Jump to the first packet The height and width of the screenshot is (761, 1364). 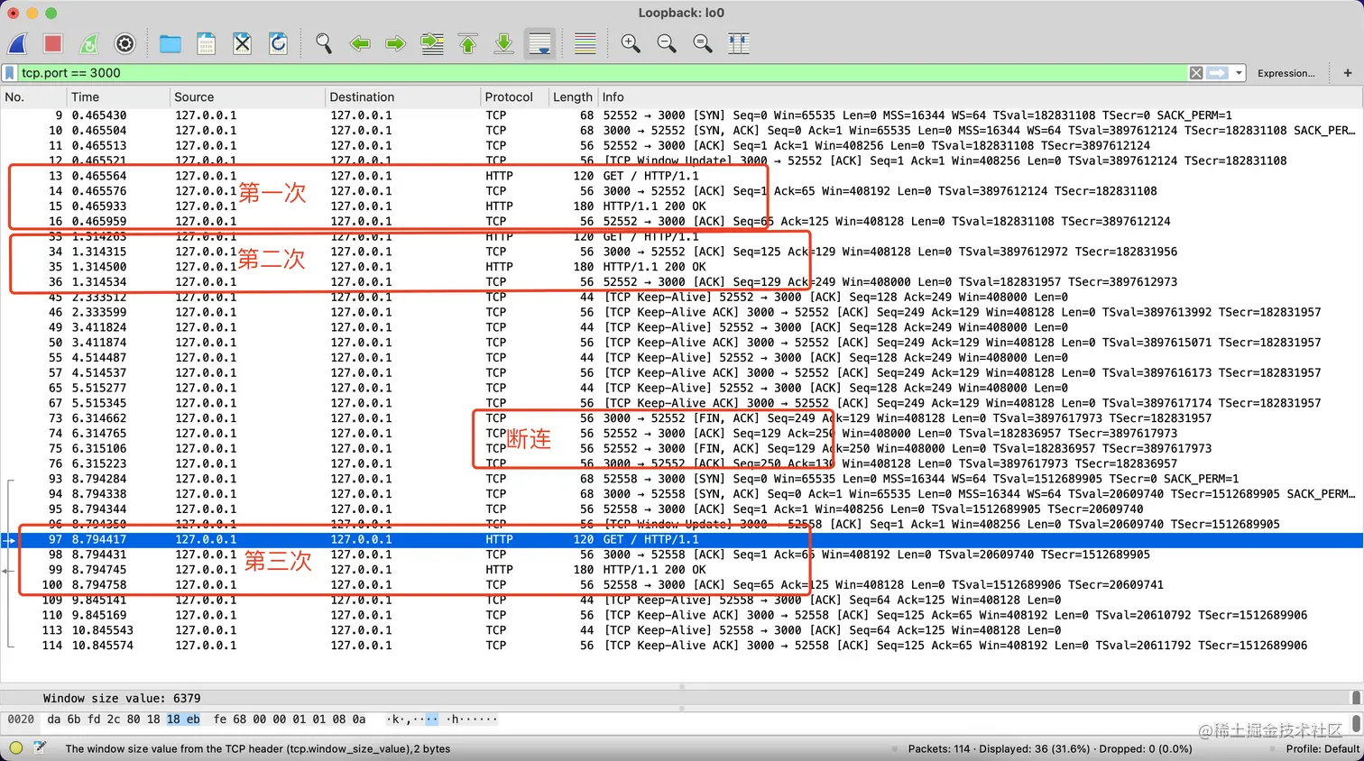[x=468, y=43]
